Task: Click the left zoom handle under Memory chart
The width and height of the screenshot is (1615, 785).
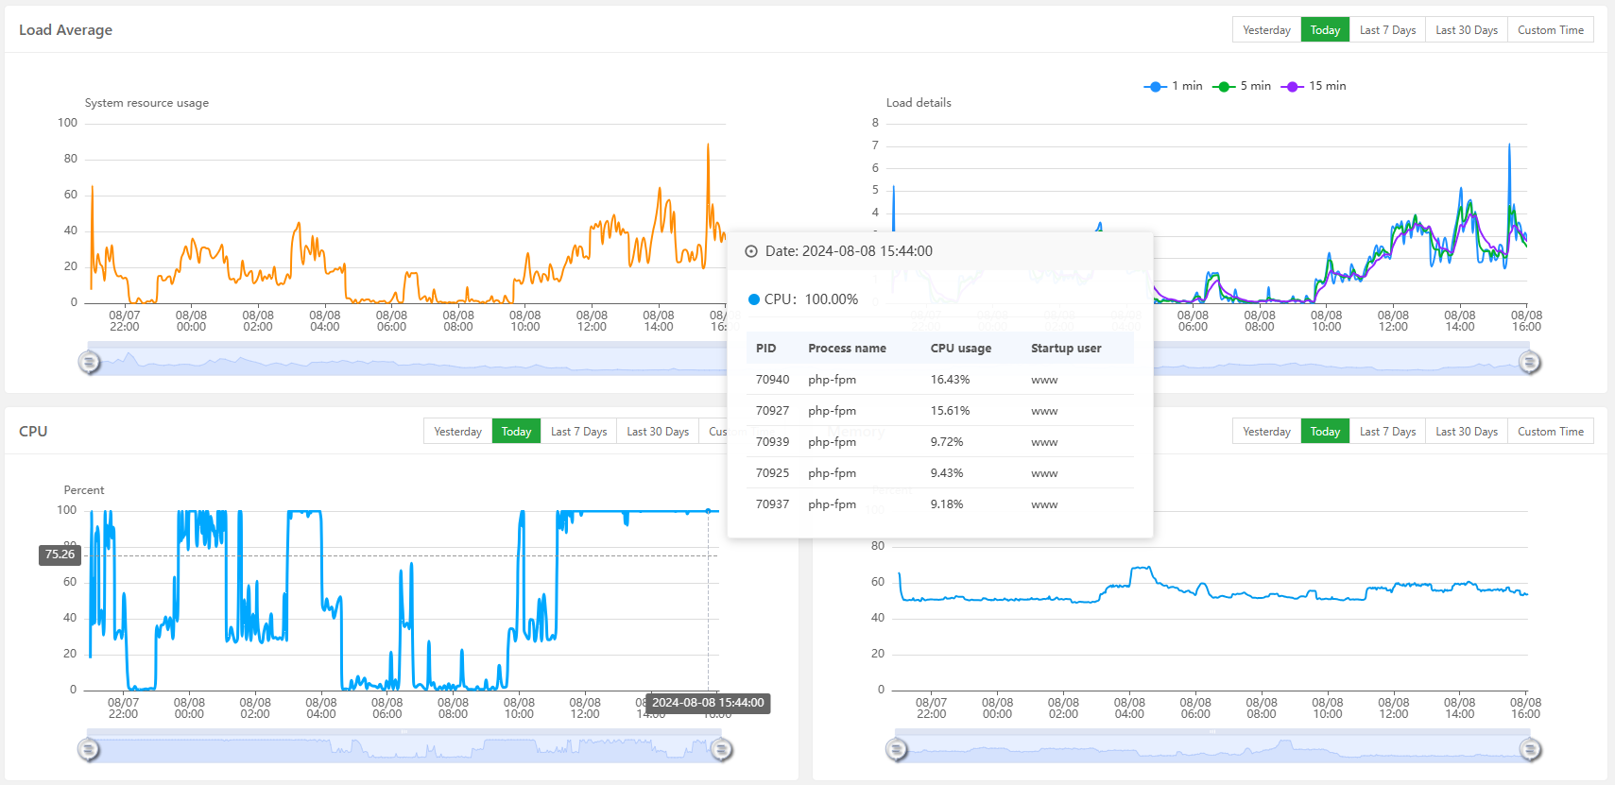Action: tap(896, 750)
